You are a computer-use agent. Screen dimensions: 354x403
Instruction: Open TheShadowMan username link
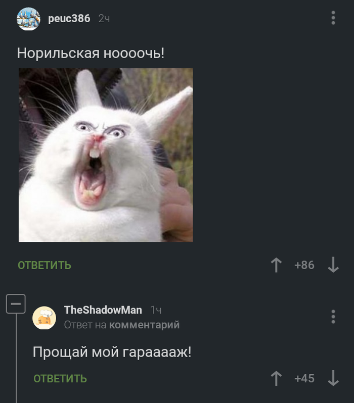pos(103,310)
